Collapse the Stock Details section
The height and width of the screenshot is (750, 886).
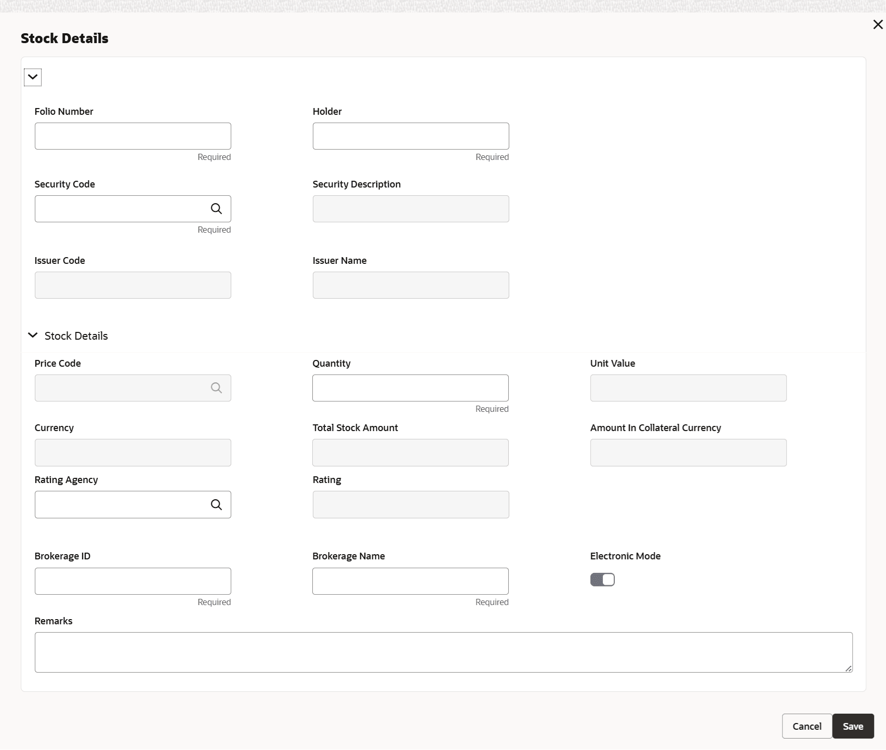pyautogui.click(x=33, y=336)
